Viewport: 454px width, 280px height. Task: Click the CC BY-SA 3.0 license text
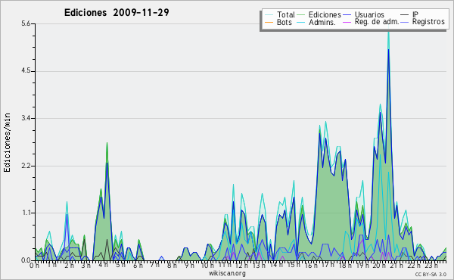click(431, 275)
